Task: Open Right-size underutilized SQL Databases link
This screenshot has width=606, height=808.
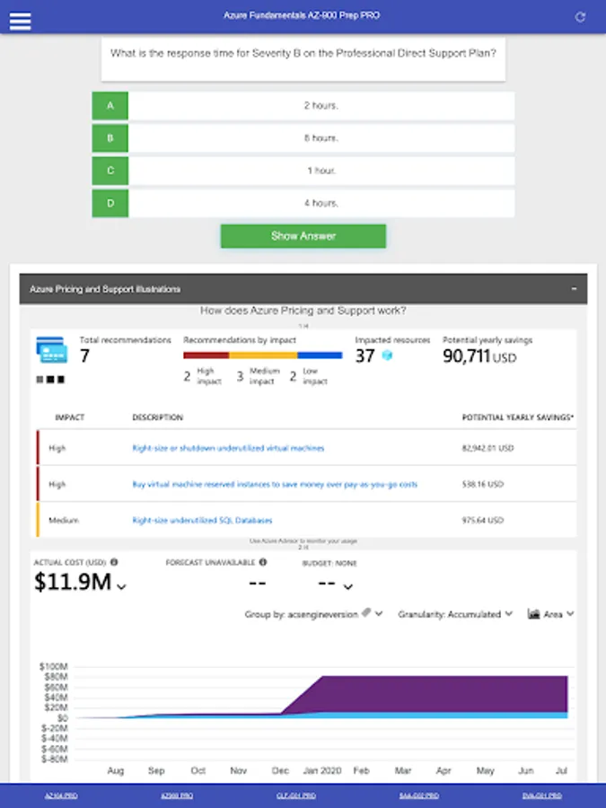Action: point(202,521)
